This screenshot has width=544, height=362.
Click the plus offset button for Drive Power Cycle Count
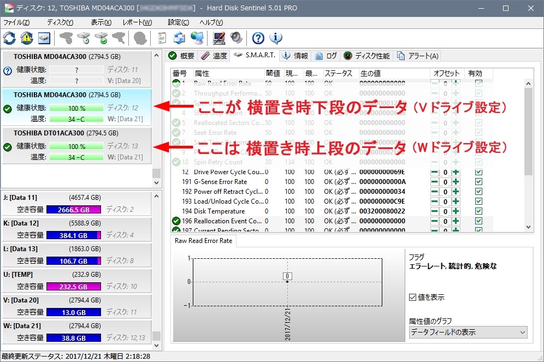click(456, 173)
